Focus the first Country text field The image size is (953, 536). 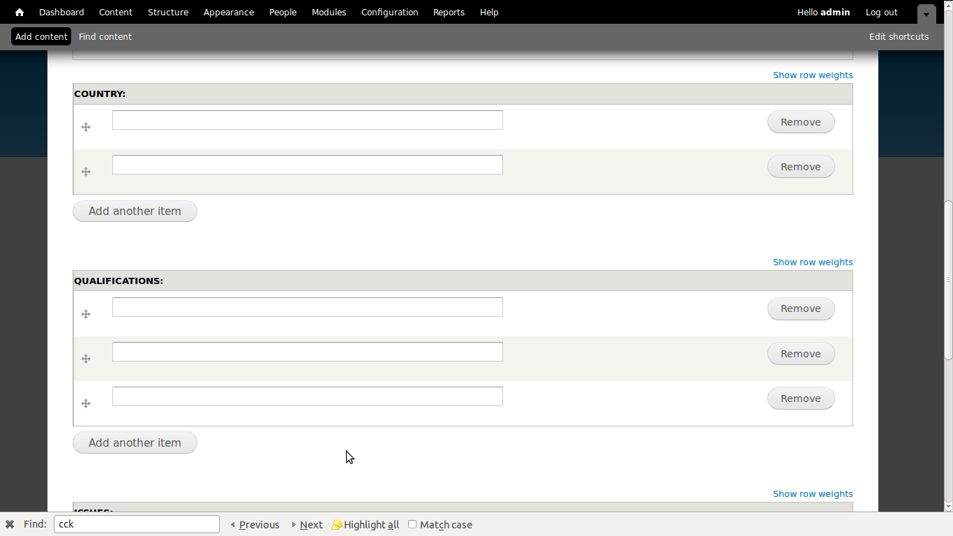(x=308, y=120)
